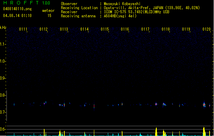Click the 0111 time marker
Screen dimensions: 214x136
point(23,29)
